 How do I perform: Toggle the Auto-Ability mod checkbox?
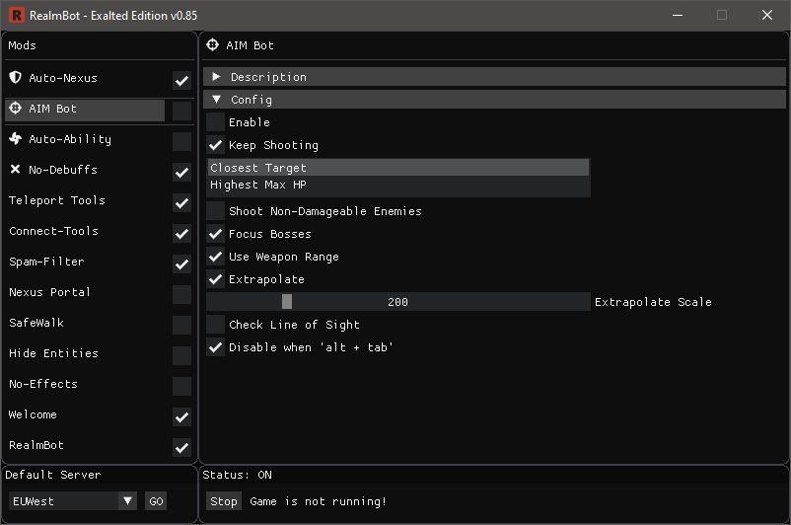(181, 141)
